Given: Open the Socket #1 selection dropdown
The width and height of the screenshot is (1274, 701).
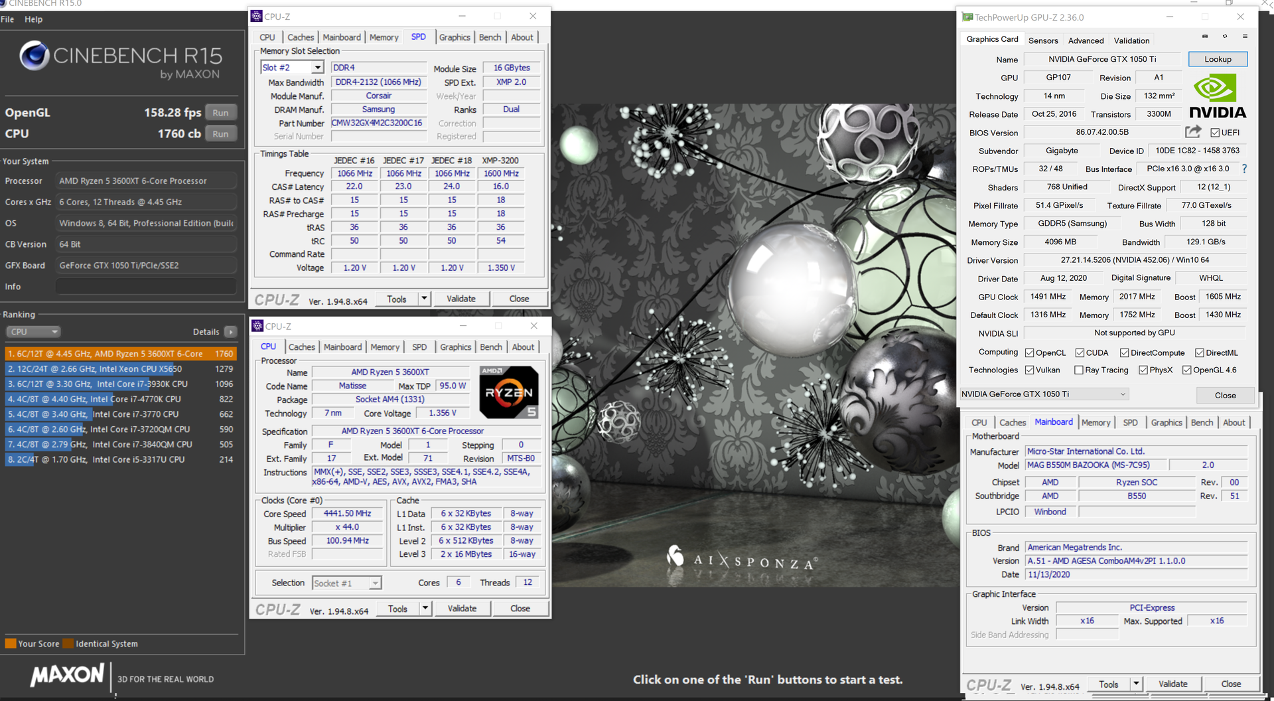Looking at the screenshot, I should (347, 583).
